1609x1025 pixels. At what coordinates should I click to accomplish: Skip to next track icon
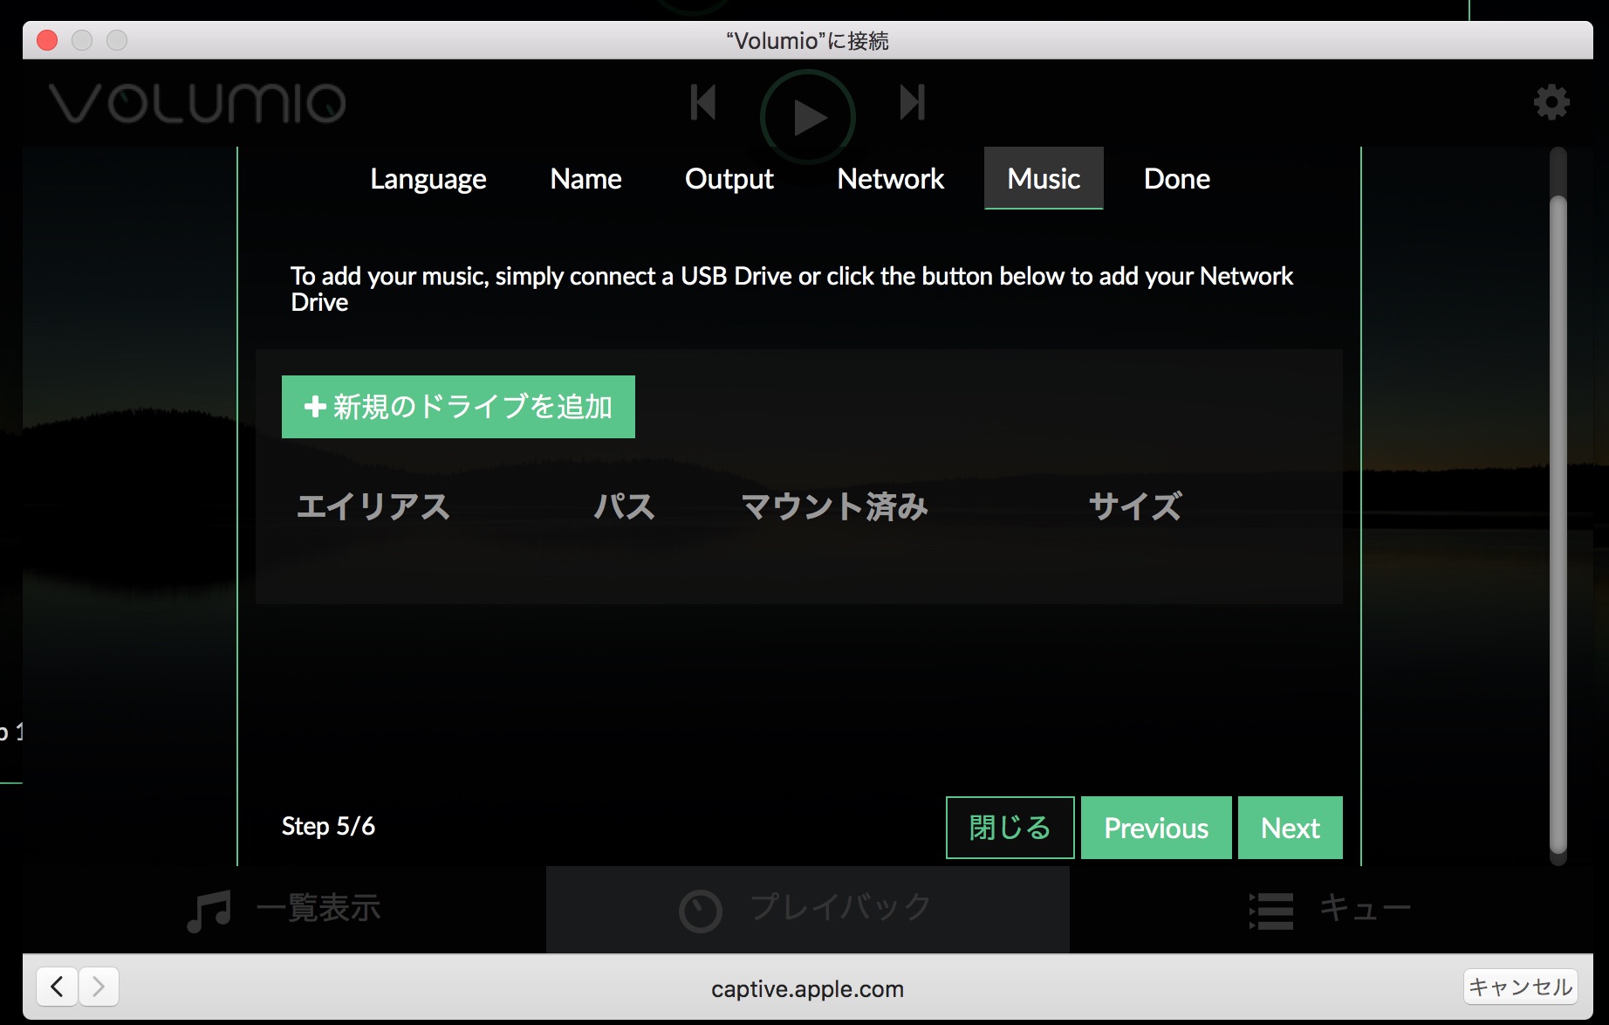click(912, 103)
